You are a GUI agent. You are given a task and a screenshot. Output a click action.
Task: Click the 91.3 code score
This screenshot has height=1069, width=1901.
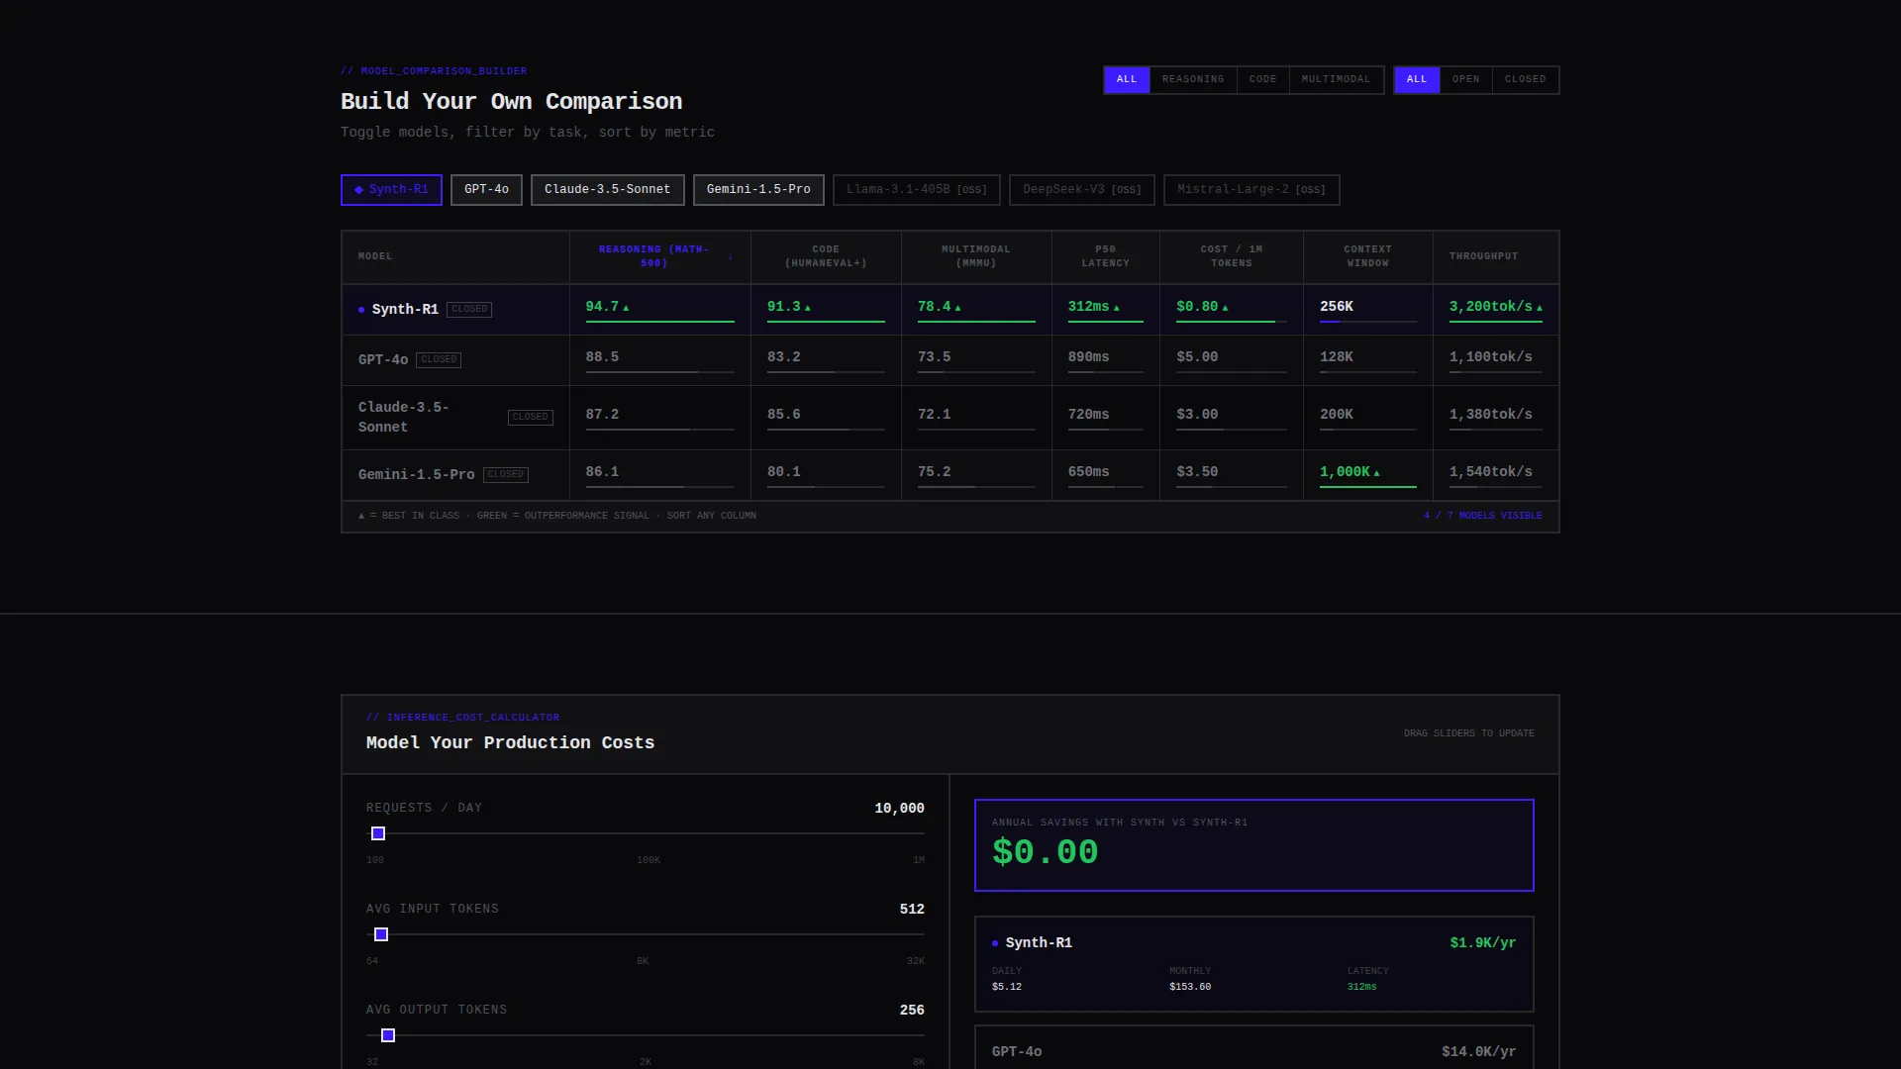click(x=784, y=307)
